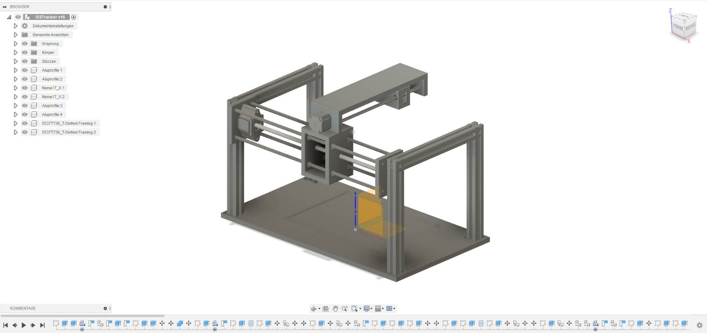Hide the Aluprofile:2 component

coord(25,79)
